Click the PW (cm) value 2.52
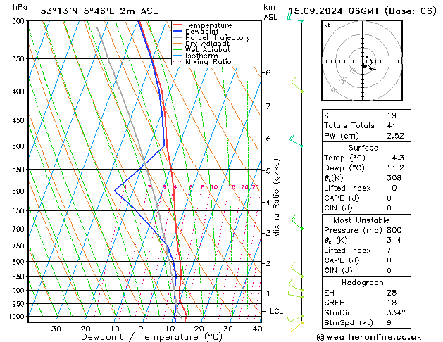443x342 pixels. click(395, 136)
